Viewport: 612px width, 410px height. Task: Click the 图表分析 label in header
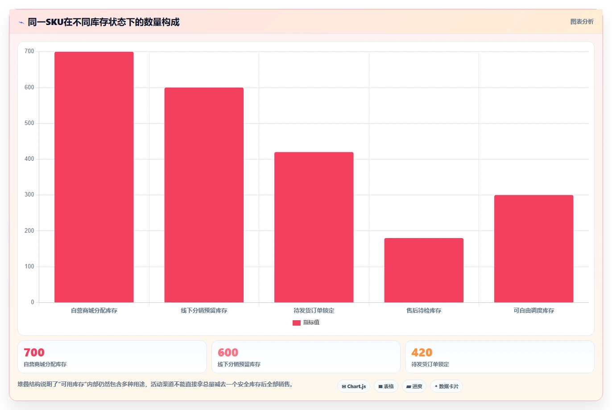point(582,21)
